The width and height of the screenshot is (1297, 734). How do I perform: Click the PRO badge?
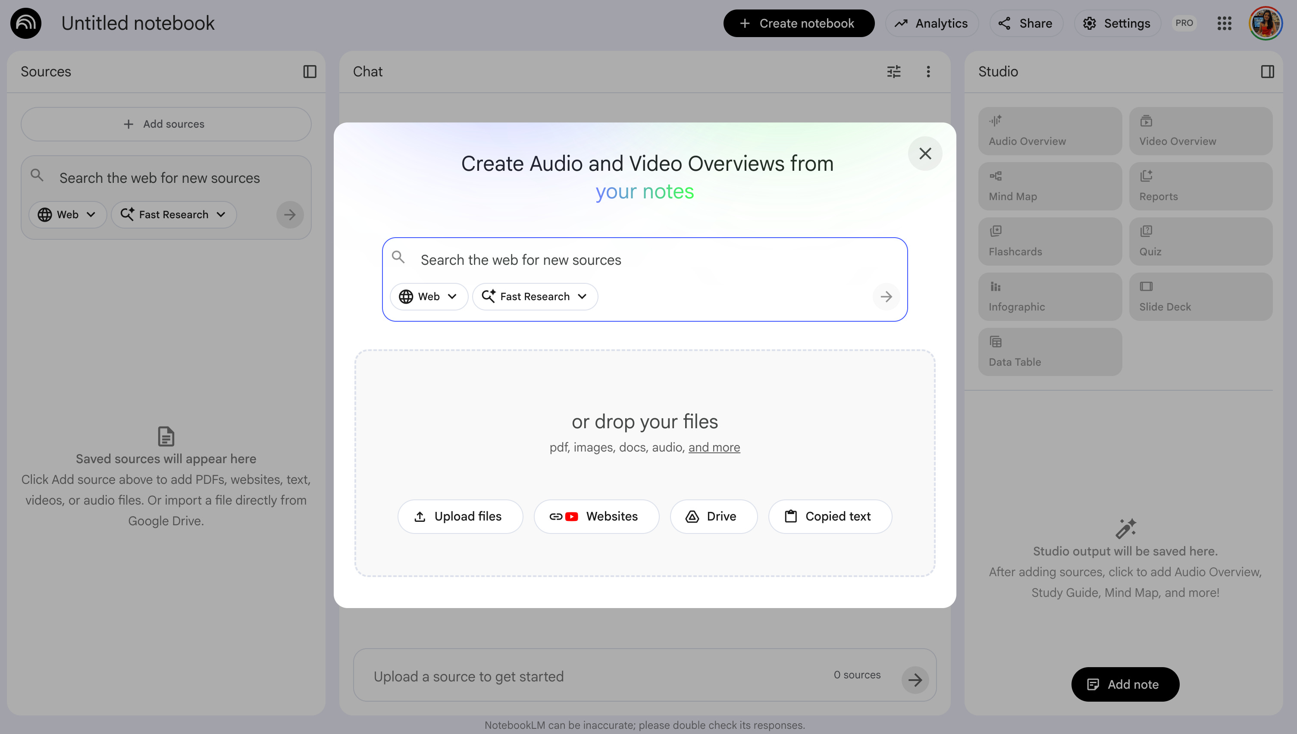(1184, 23)
